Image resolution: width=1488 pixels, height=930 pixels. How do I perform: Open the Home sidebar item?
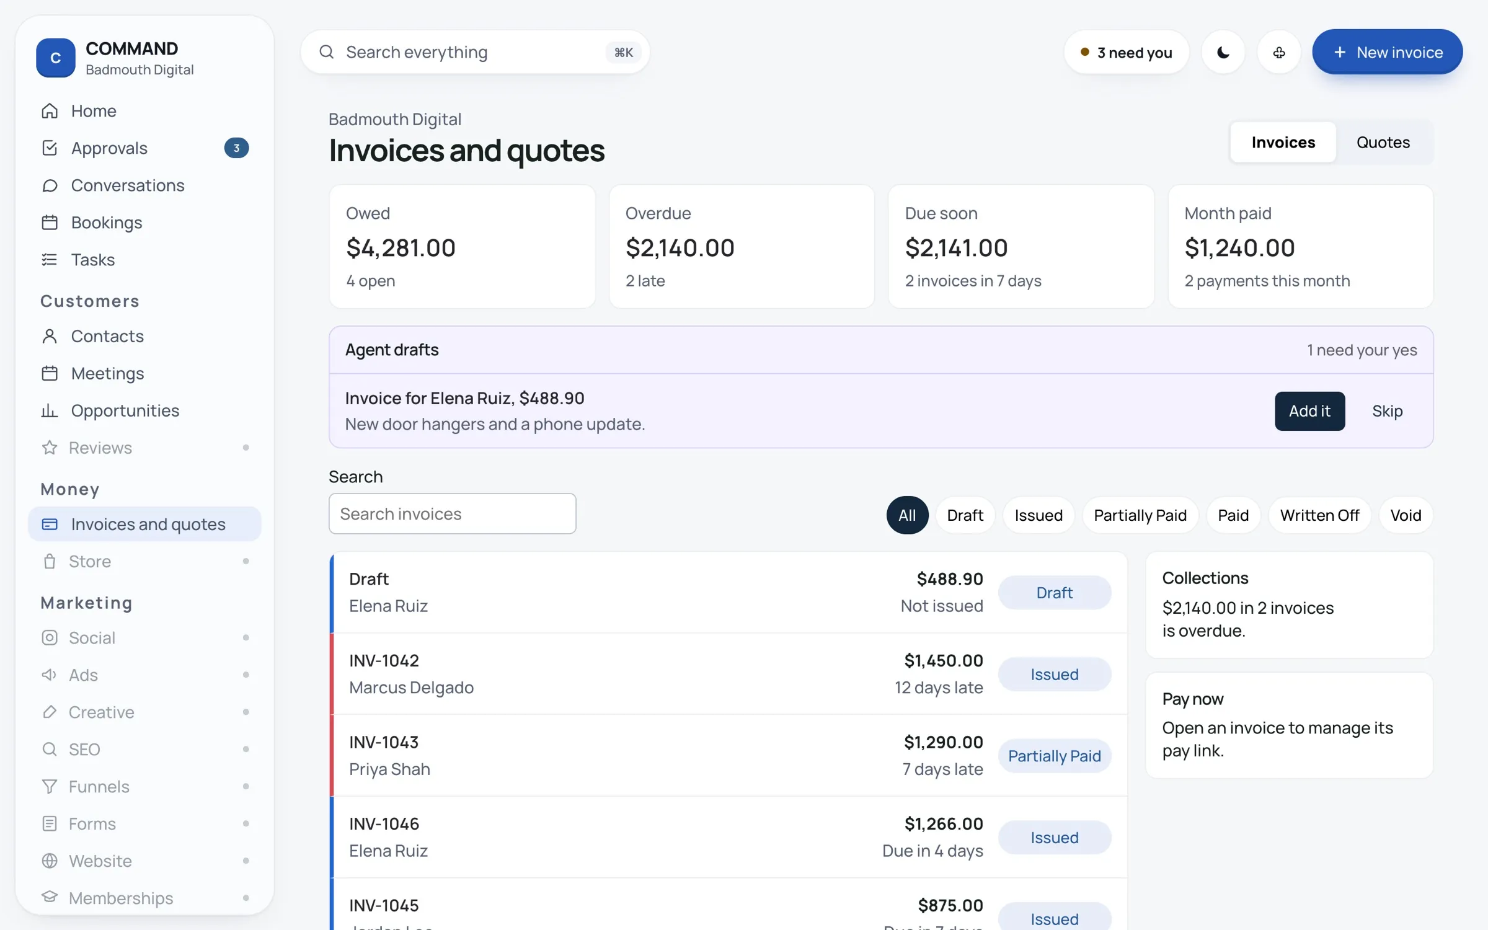[x=144, y=110]
